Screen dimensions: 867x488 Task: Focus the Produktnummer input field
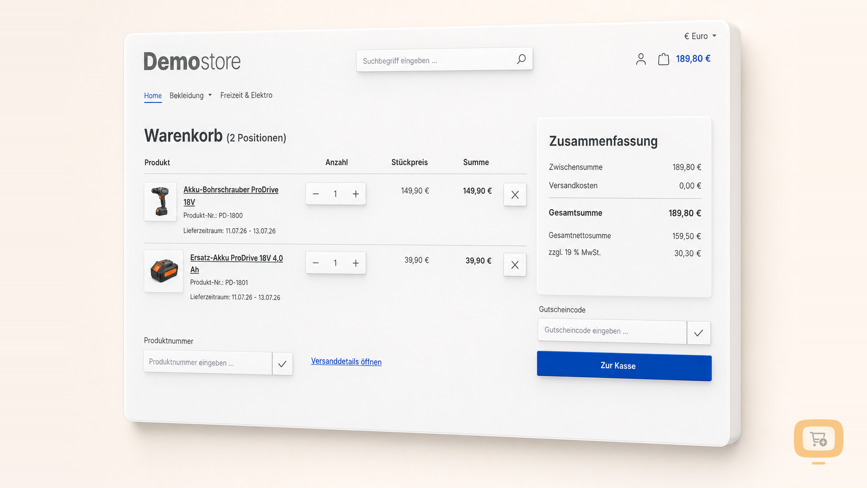tap(208, 363)
